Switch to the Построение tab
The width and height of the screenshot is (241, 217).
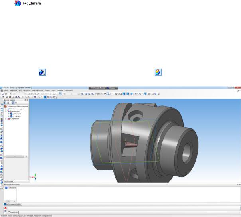point(9,181)
